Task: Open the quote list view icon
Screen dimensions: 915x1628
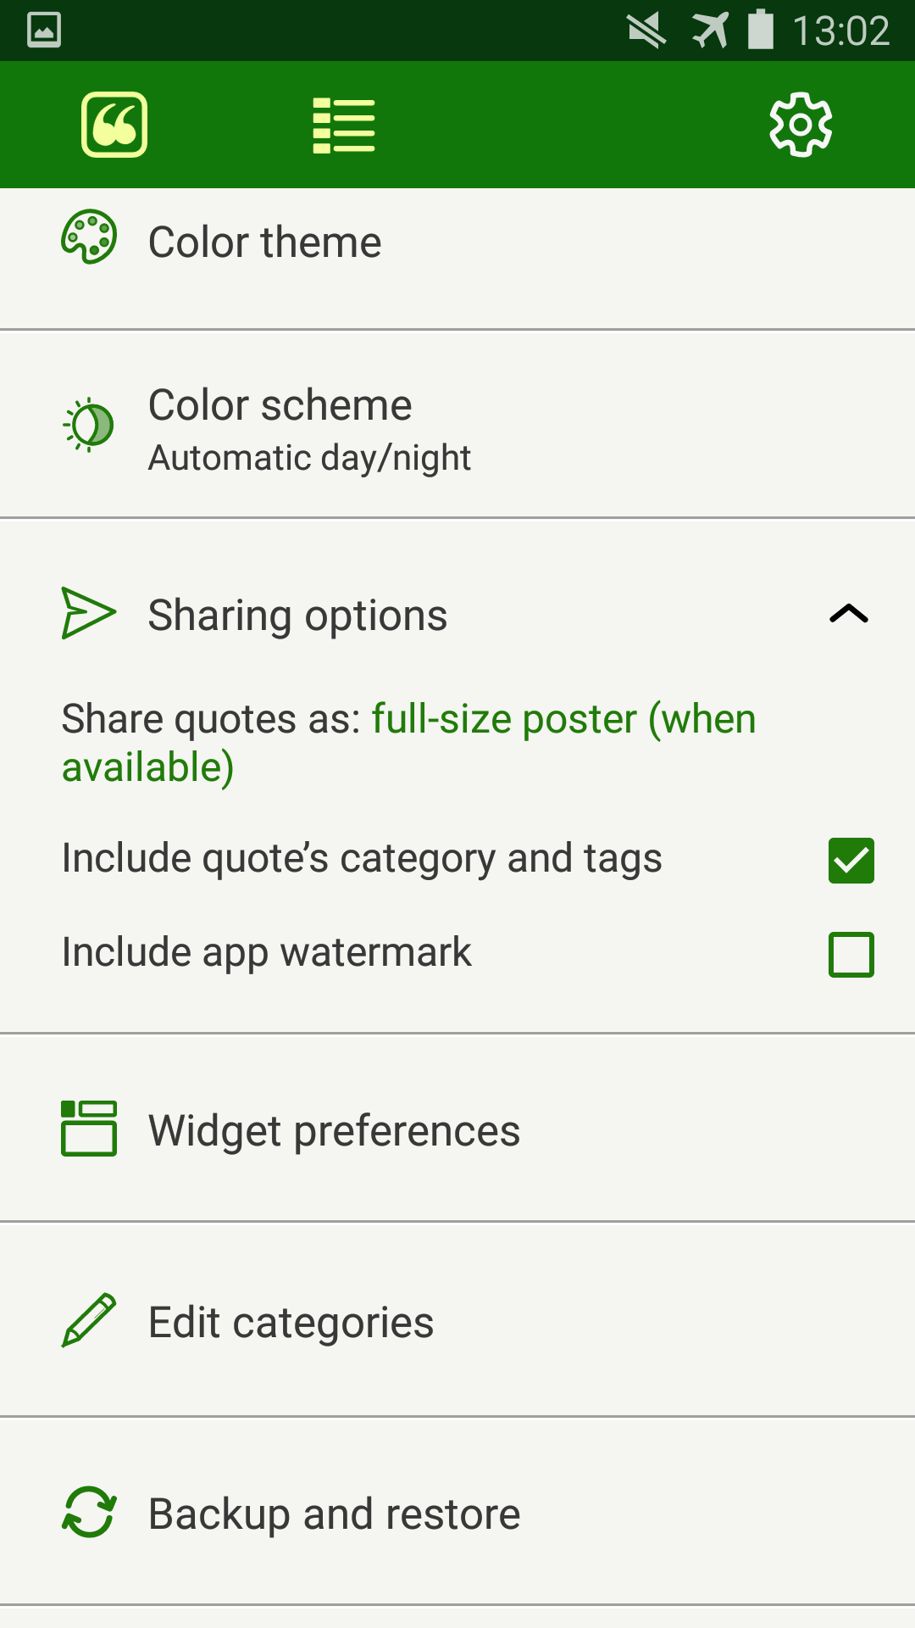Action: point(343,125)
